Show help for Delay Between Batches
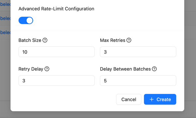This screenshot has width=196, height=118. pyautogui.click(x=154, y=69)
